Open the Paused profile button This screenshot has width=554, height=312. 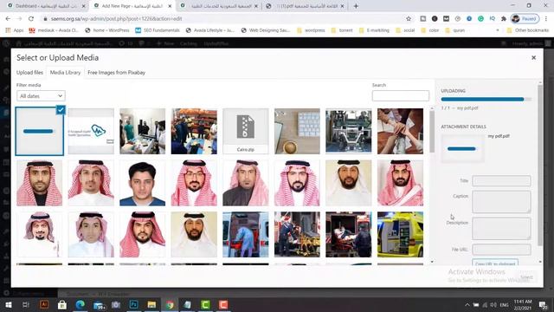coord(525,19)
